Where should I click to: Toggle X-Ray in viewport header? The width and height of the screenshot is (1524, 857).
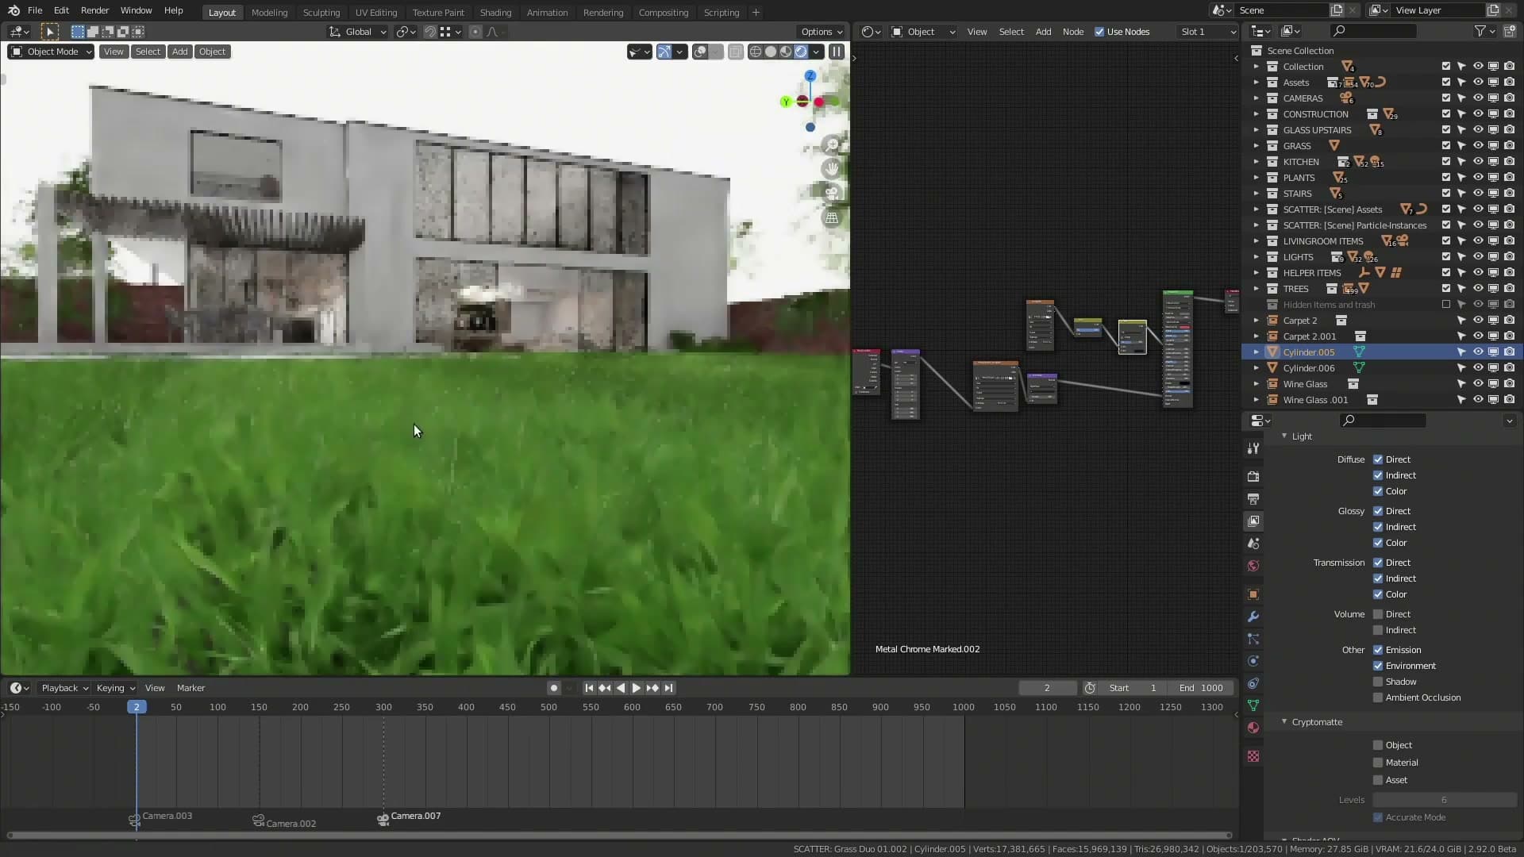[x=736, y=52]
